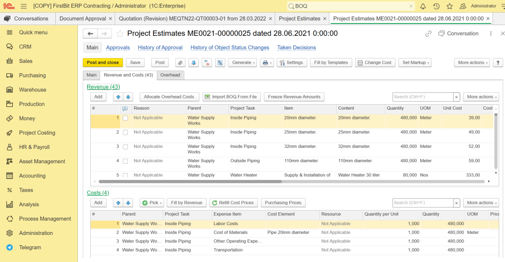Move revenue row up arrow
Image resolution: width=505 pixels, height=262 pixels.
(x=118, y=97)
